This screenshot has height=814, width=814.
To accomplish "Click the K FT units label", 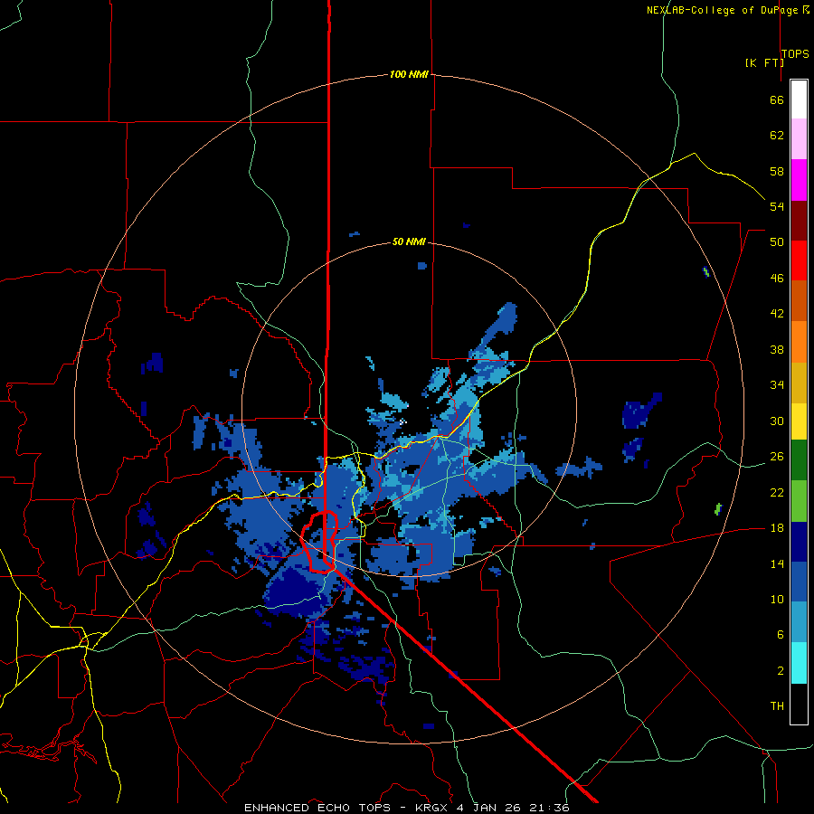I will 764,63.
